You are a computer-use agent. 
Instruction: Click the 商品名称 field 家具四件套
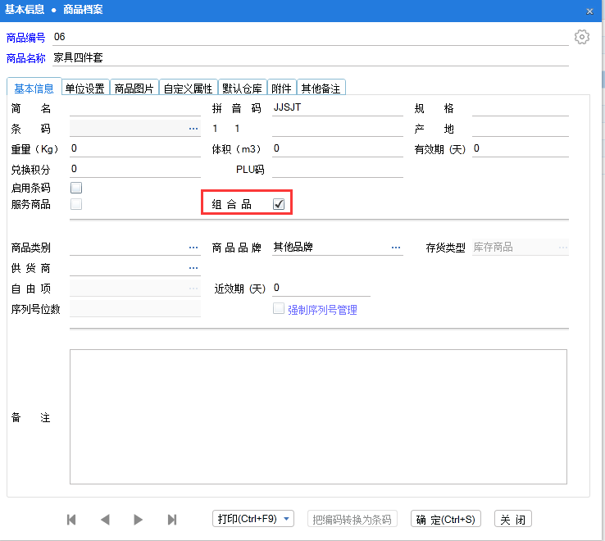[x=311, y=58]
